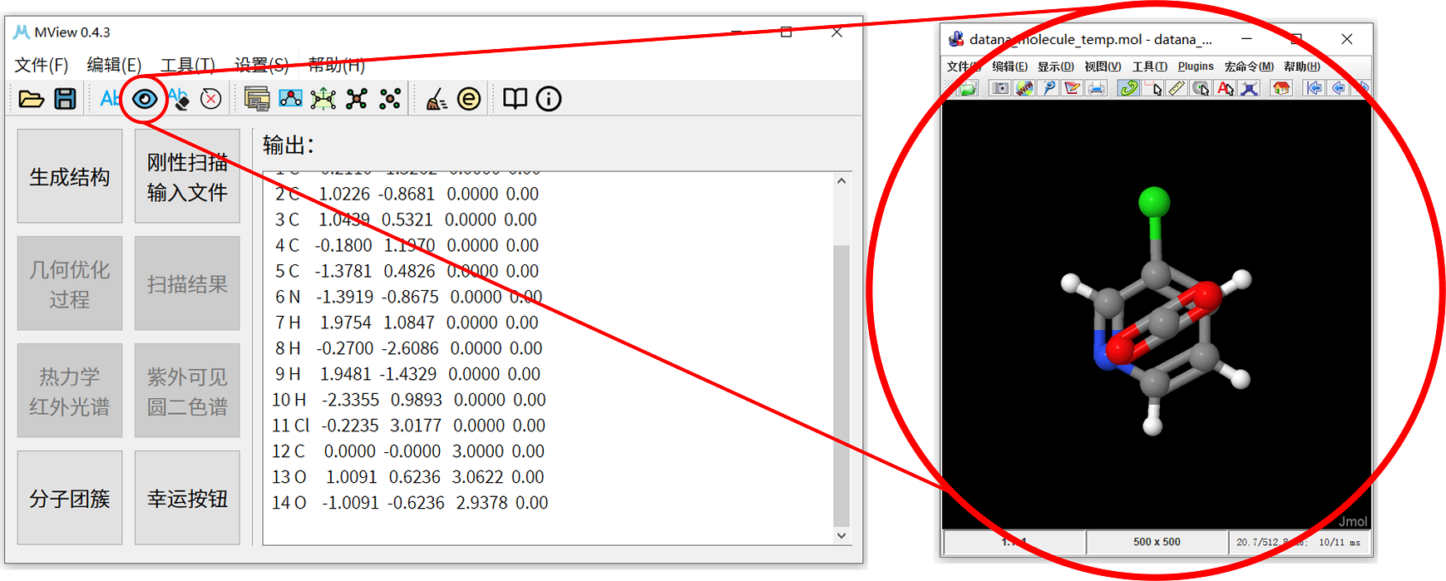Click the Jmol previous frame arrow icon
Viewport: 1446px width, 581px height.
[x=1339, y=88]
